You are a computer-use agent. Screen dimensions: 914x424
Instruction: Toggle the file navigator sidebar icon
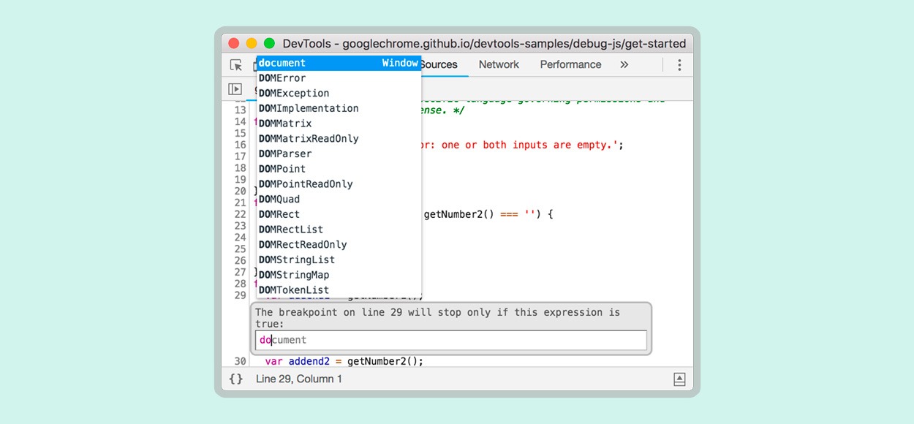pos(235,89)
